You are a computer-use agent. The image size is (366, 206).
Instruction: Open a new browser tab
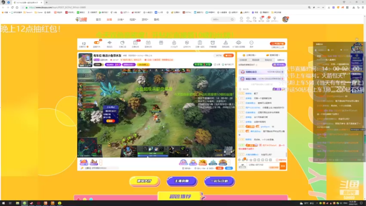coord(47,2)
